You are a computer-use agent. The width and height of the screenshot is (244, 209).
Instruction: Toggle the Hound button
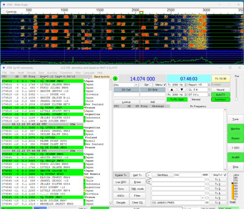220,90
